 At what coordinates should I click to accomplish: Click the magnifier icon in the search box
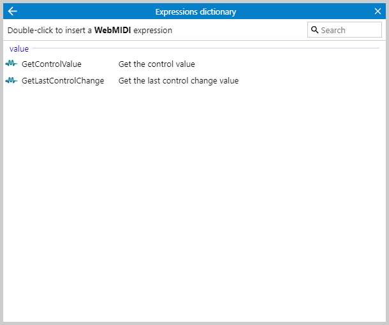pyautogui.click(x=314, y=30)
